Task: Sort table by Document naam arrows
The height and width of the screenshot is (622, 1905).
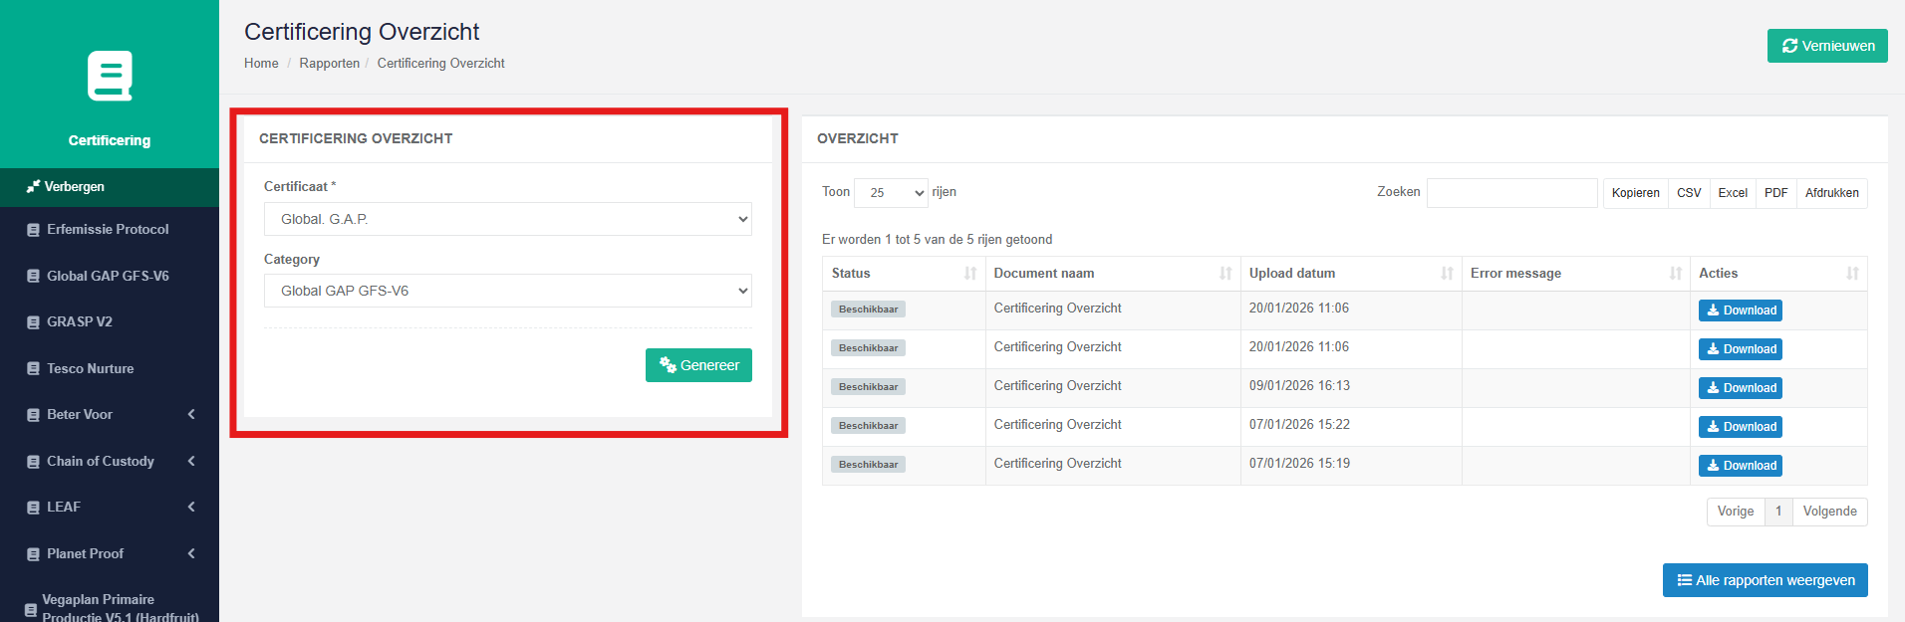Action: point(1225,273)
